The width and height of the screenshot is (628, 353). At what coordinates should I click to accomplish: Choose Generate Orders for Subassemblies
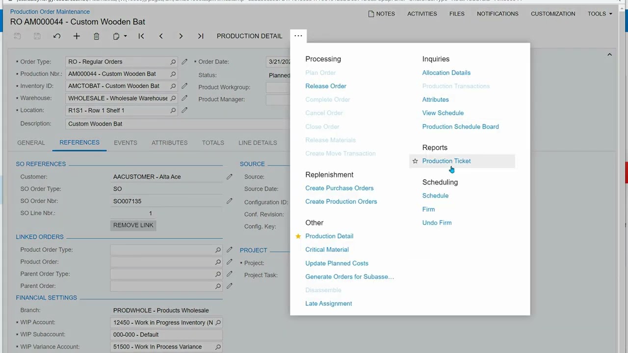coord(349,277)
